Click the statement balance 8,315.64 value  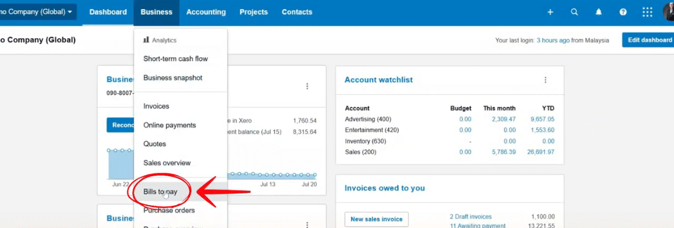pyautogui.click(x=305, y=132)
